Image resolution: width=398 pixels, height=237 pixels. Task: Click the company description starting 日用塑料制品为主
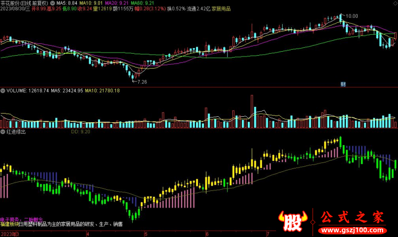click(71, 224)
